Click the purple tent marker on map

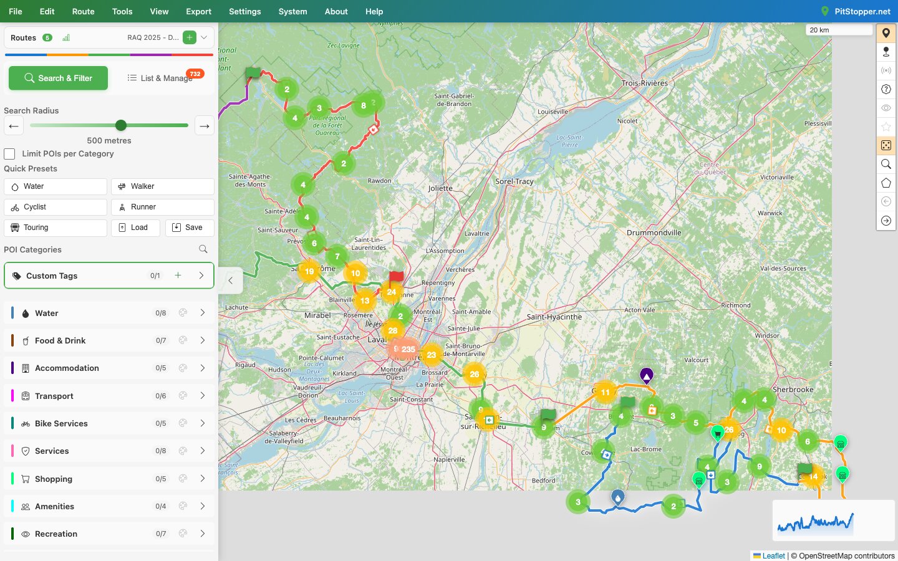[x=647, y=375]
